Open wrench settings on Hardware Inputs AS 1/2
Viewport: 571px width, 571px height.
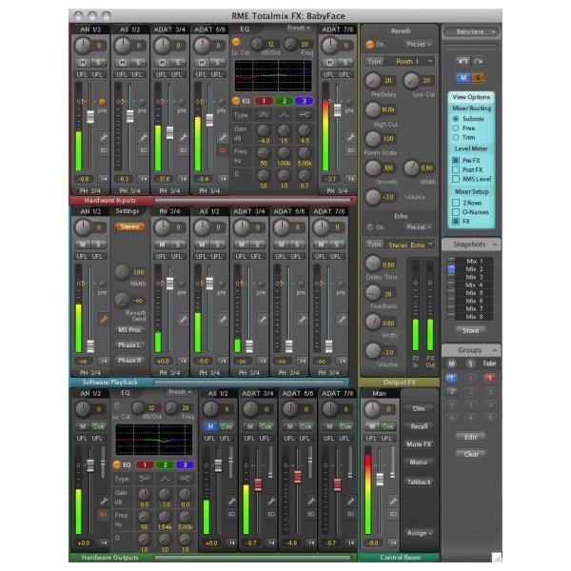pyautogui.click(x=144, y=137)
